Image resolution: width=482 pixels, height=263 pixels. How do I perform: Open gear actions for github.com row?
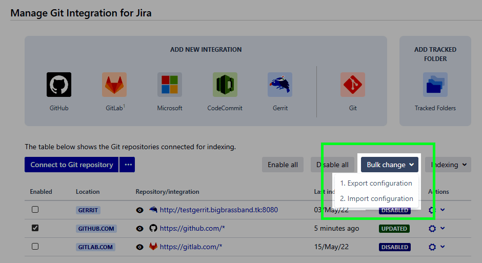432,229
